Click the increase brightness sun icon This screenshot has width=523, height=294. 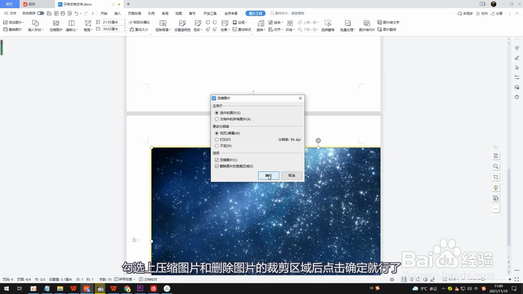pos(208,29)
